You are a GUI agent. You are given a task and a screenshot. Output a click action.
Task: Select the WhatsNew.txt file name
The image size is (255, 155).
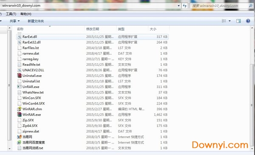click(33, 92)
